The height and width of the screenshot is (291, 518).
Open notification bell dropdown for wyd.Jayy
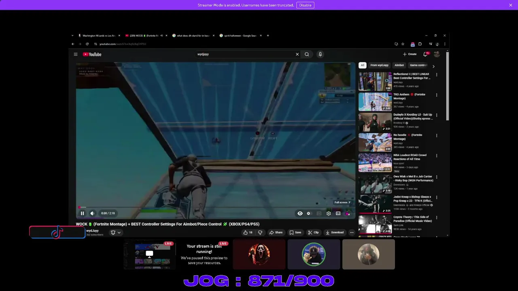point(116,232)
